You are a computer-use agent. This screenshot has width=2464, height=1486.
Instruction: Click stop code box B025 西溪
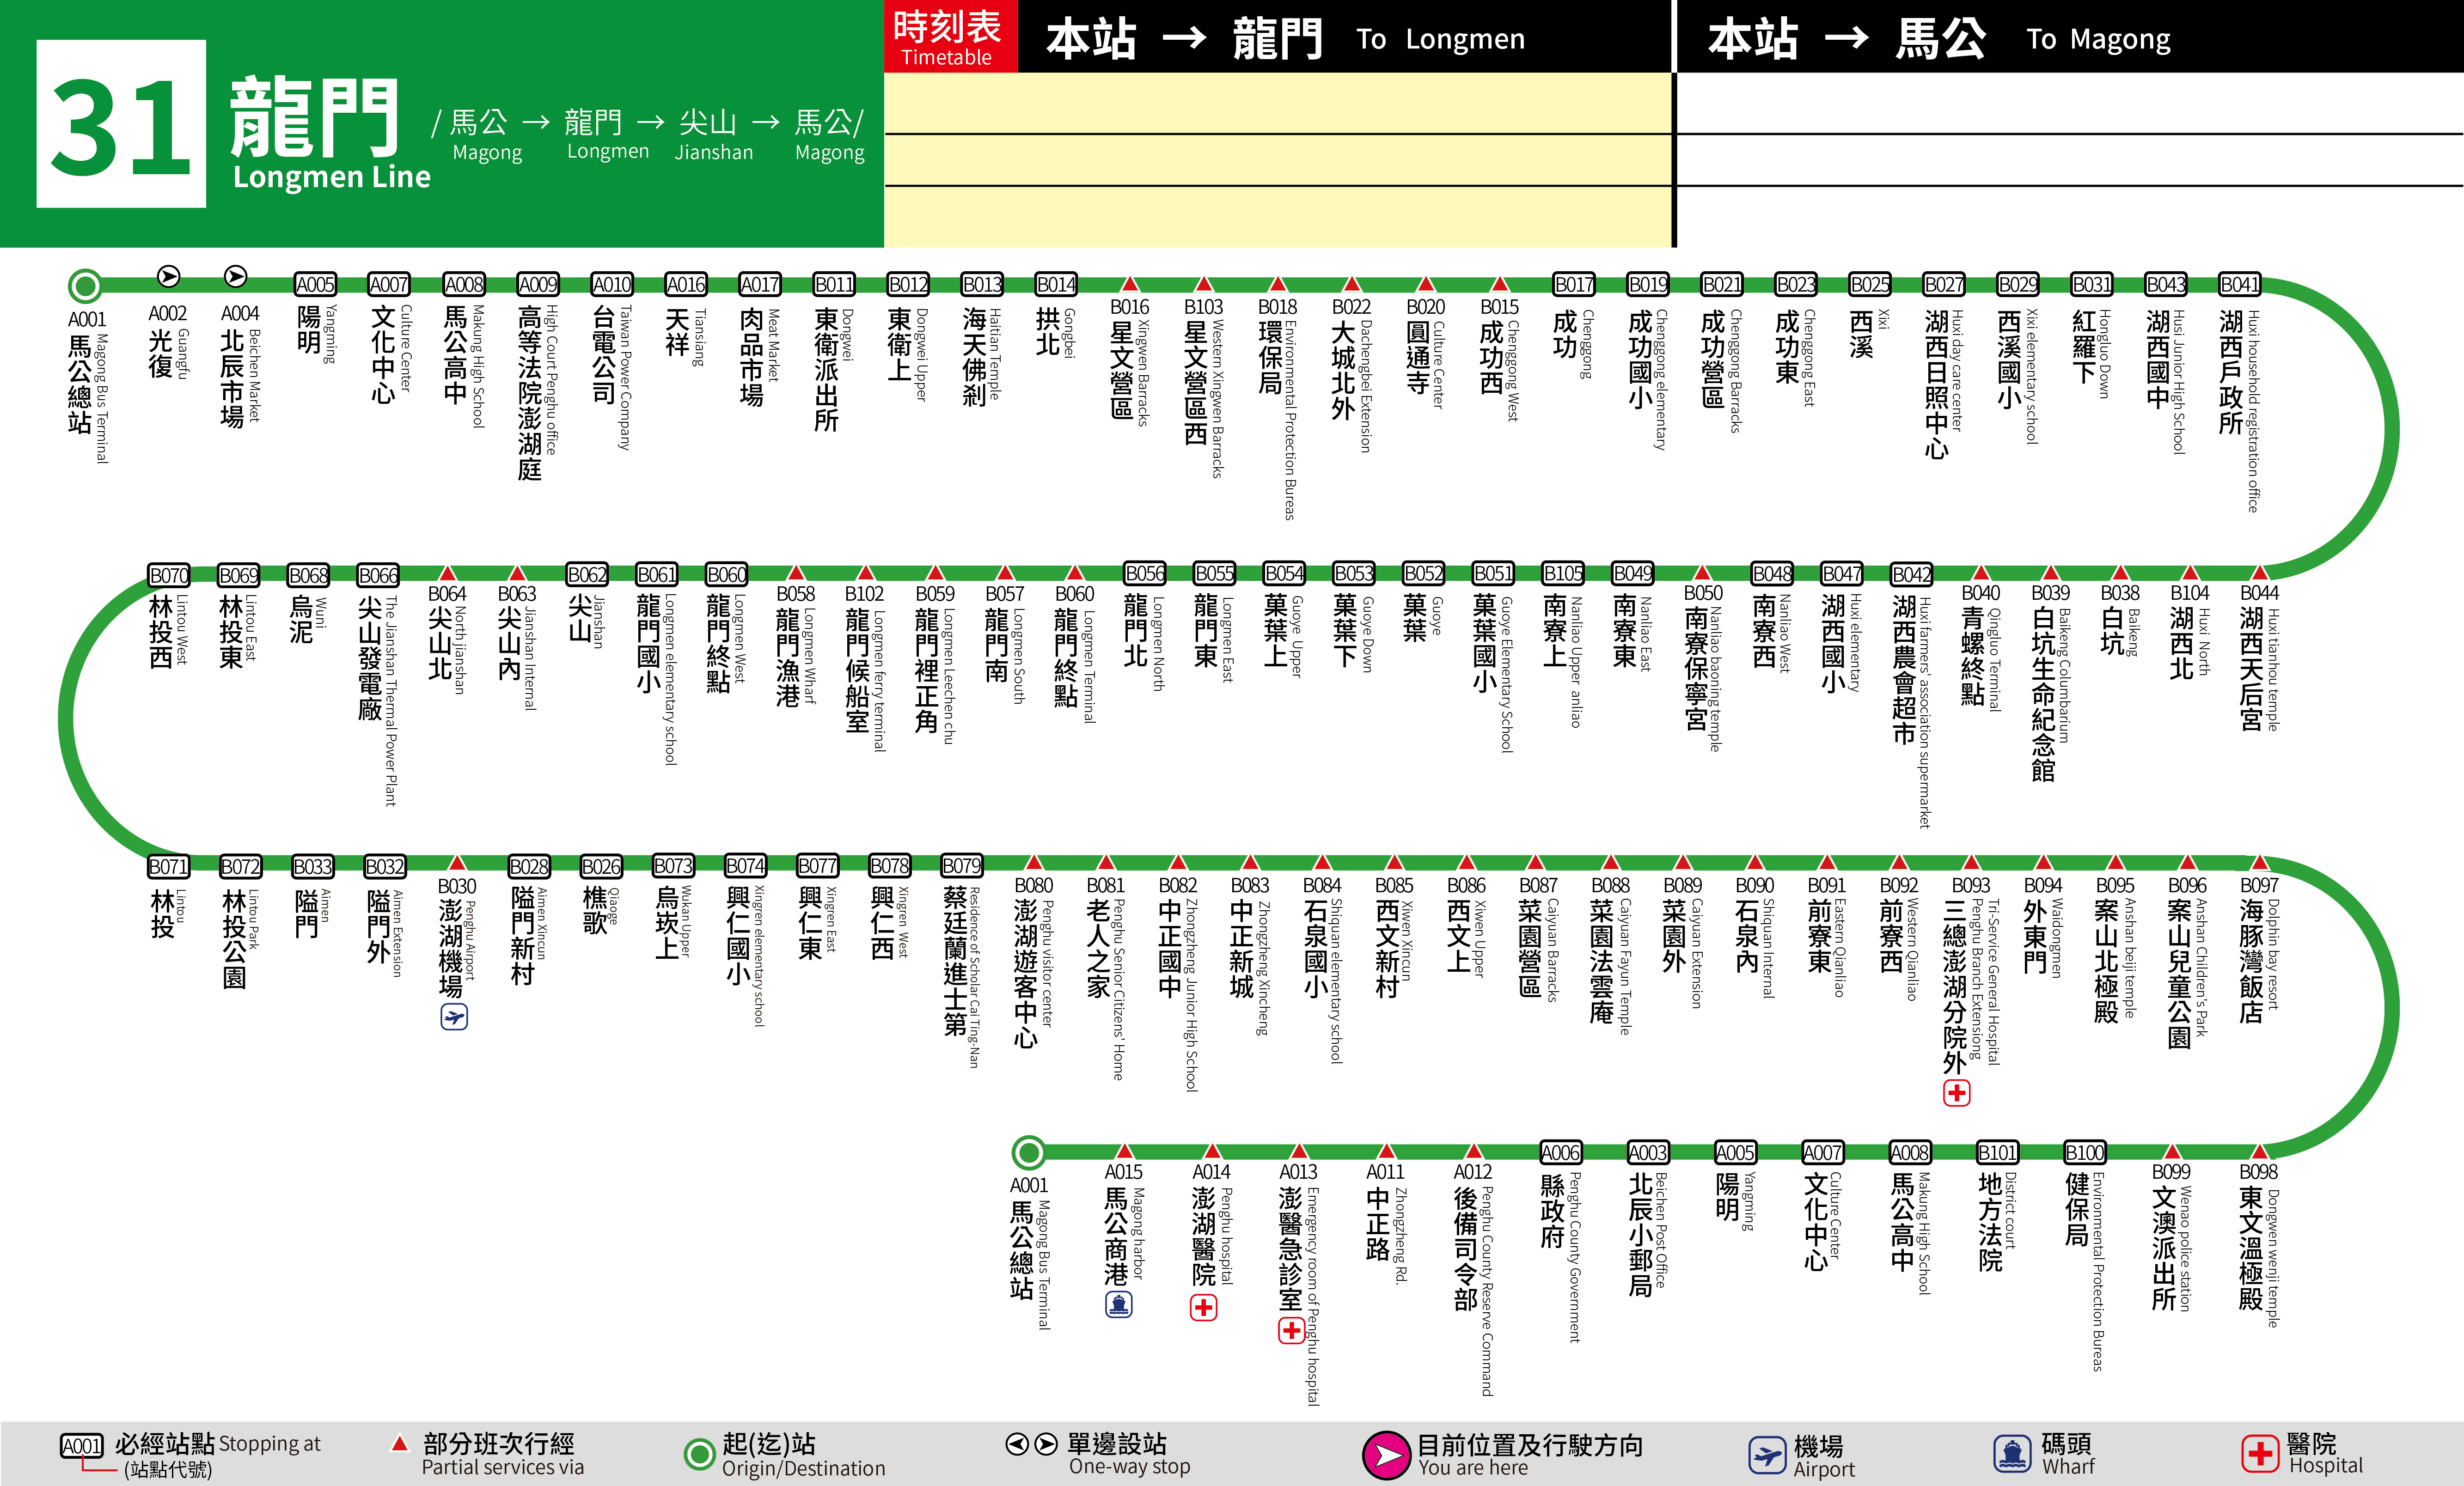click(1870, 285)
